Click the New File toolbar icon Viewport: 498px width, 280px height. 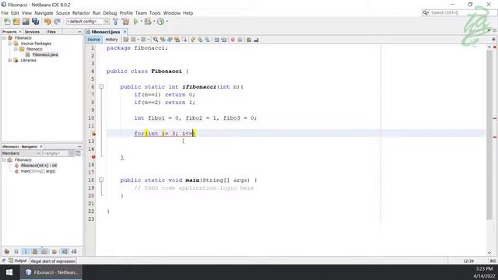click(7, 22)
